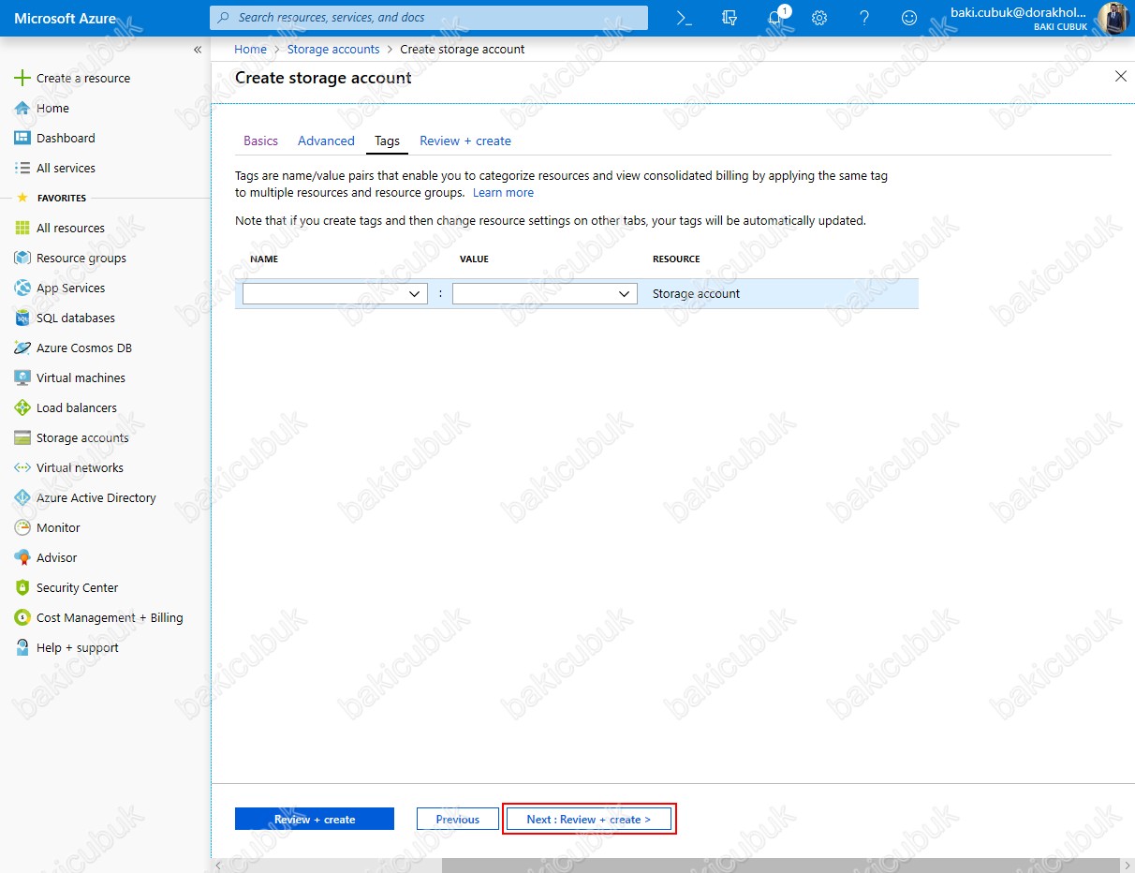
Task: Click the App Services globe icon
Action: (22, 288)
